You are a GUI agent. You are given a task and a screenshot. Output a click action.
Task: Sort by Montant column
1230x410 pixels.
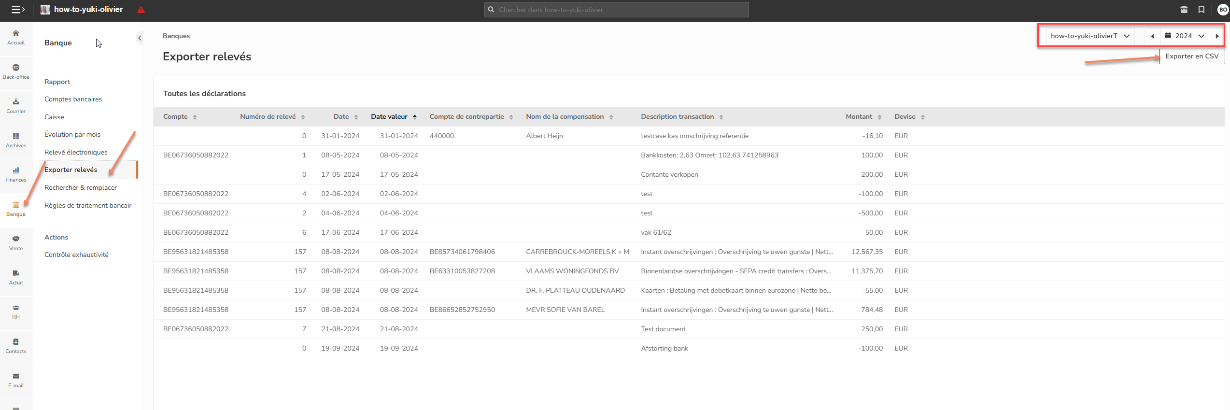pos(863,117)
